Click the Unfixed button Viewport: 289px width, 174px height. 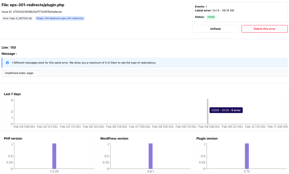215,29
